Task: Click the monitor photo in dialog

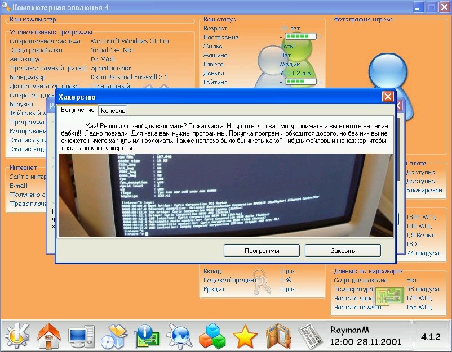Action: tap(225, 195)
